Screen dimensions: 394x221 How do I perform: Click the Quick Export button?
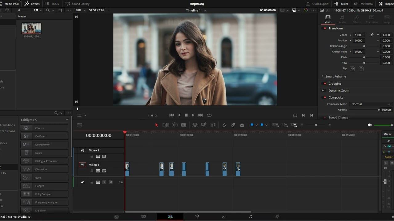pos(317,4)
